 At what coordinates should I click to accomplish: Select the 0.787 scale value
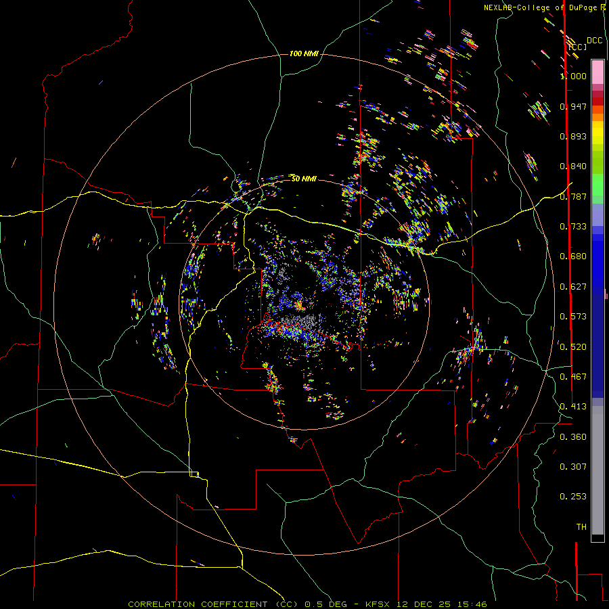point(573,196)
